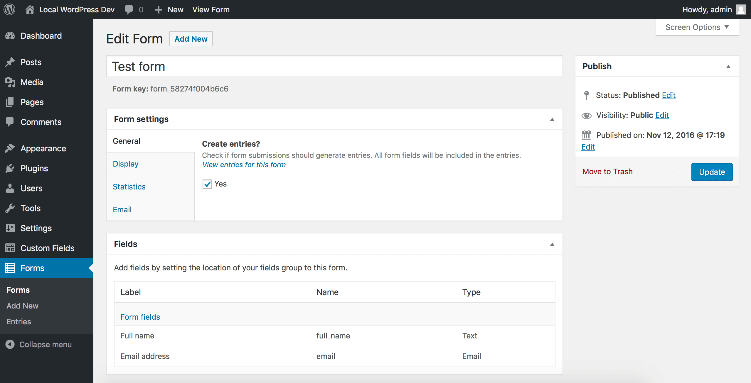This screenshot has height=383, width=751.
Task: Click the Posts pin icon
Action: (x=10, y=62)
